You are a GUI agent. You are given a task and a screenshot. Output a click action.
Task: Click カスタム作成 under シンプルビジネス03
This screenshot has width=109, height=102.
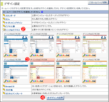pos(63,55)
